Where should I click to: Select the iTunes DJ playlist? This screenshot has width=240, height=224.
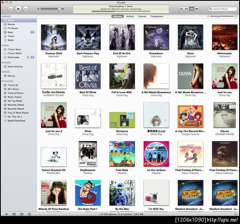click(x=19, y=85)
